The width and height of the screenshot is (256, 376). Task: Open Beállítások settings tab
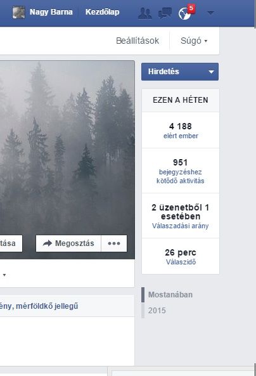(138, 41)
